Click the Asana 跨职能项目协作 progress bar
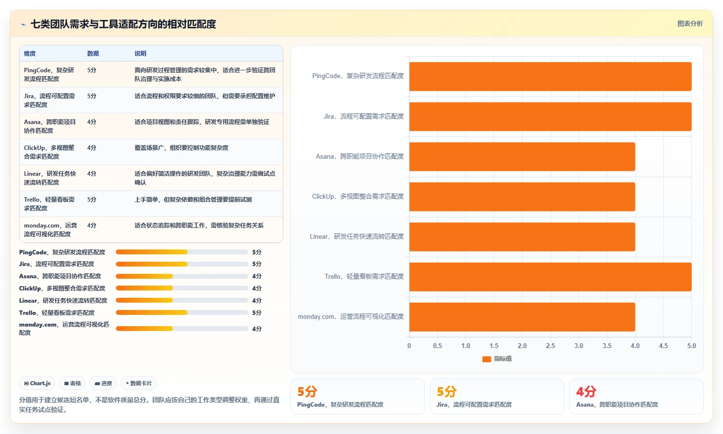 click(182, 276)
